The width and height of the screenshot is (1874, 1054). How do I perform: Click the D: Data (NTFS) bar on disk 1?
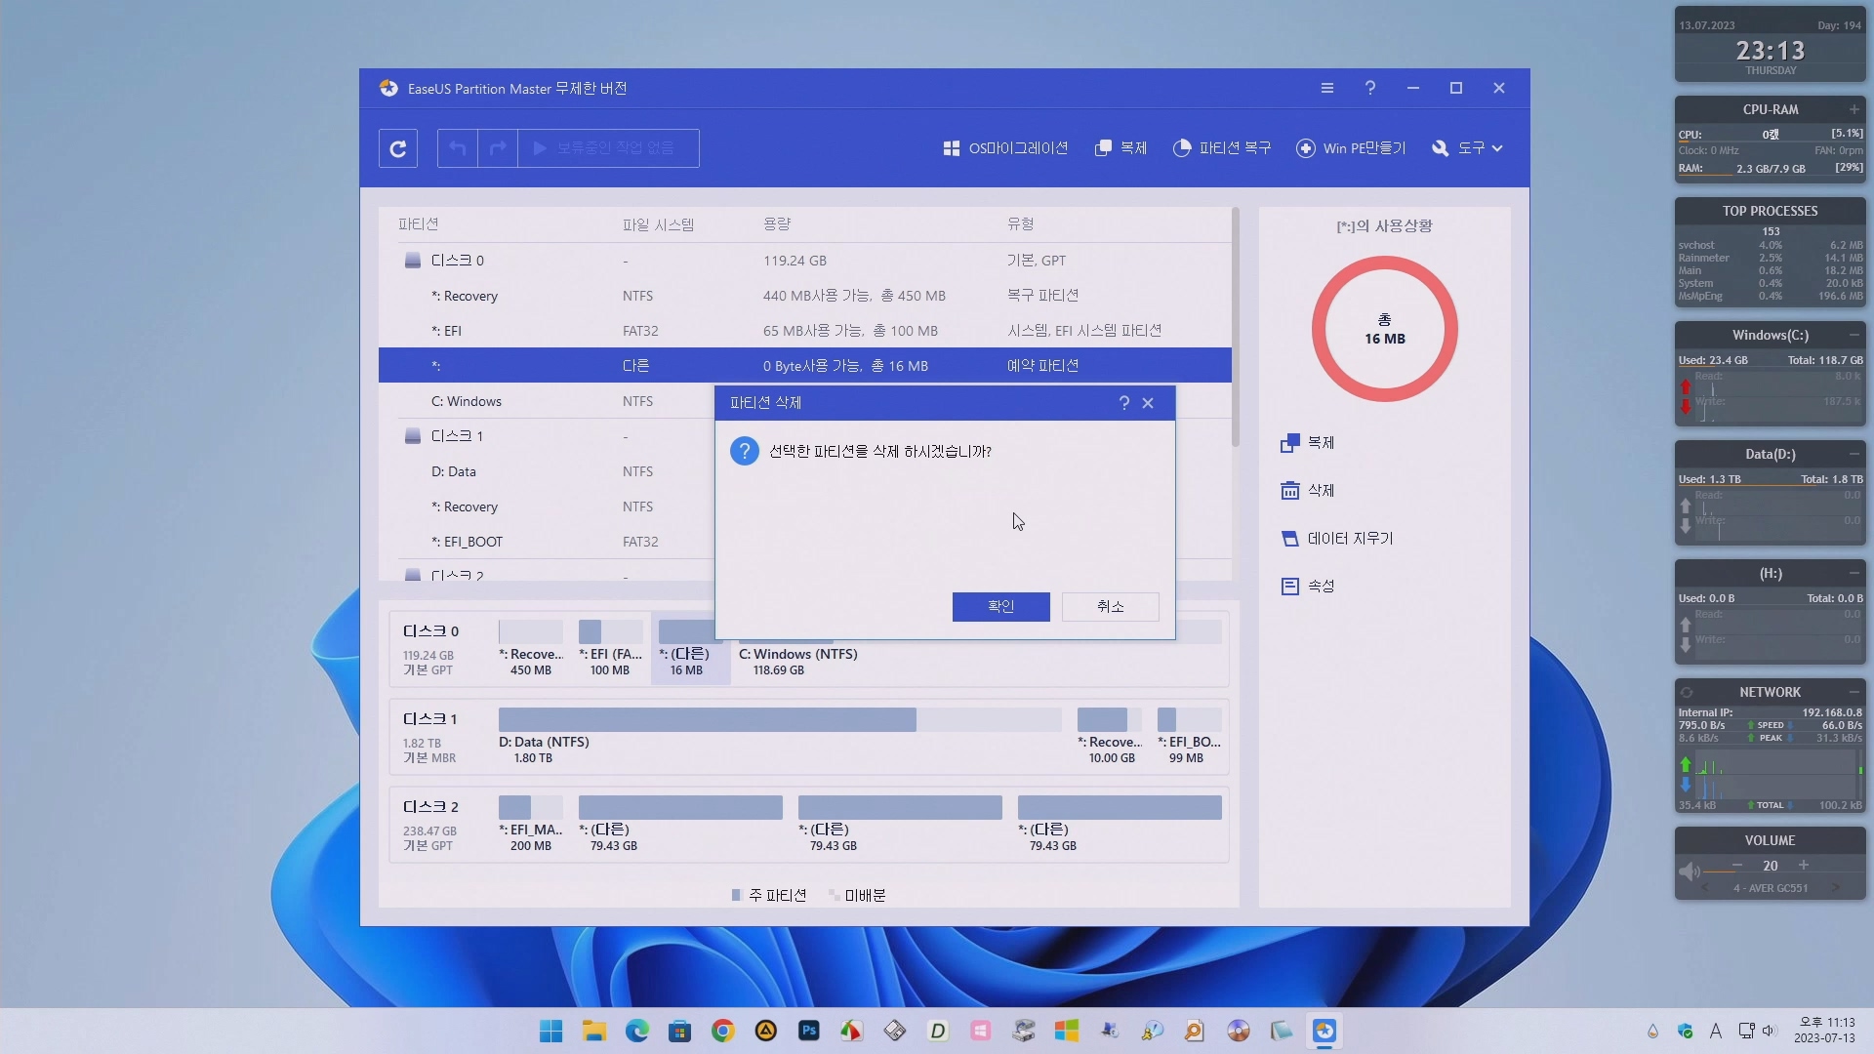(780, 720)
